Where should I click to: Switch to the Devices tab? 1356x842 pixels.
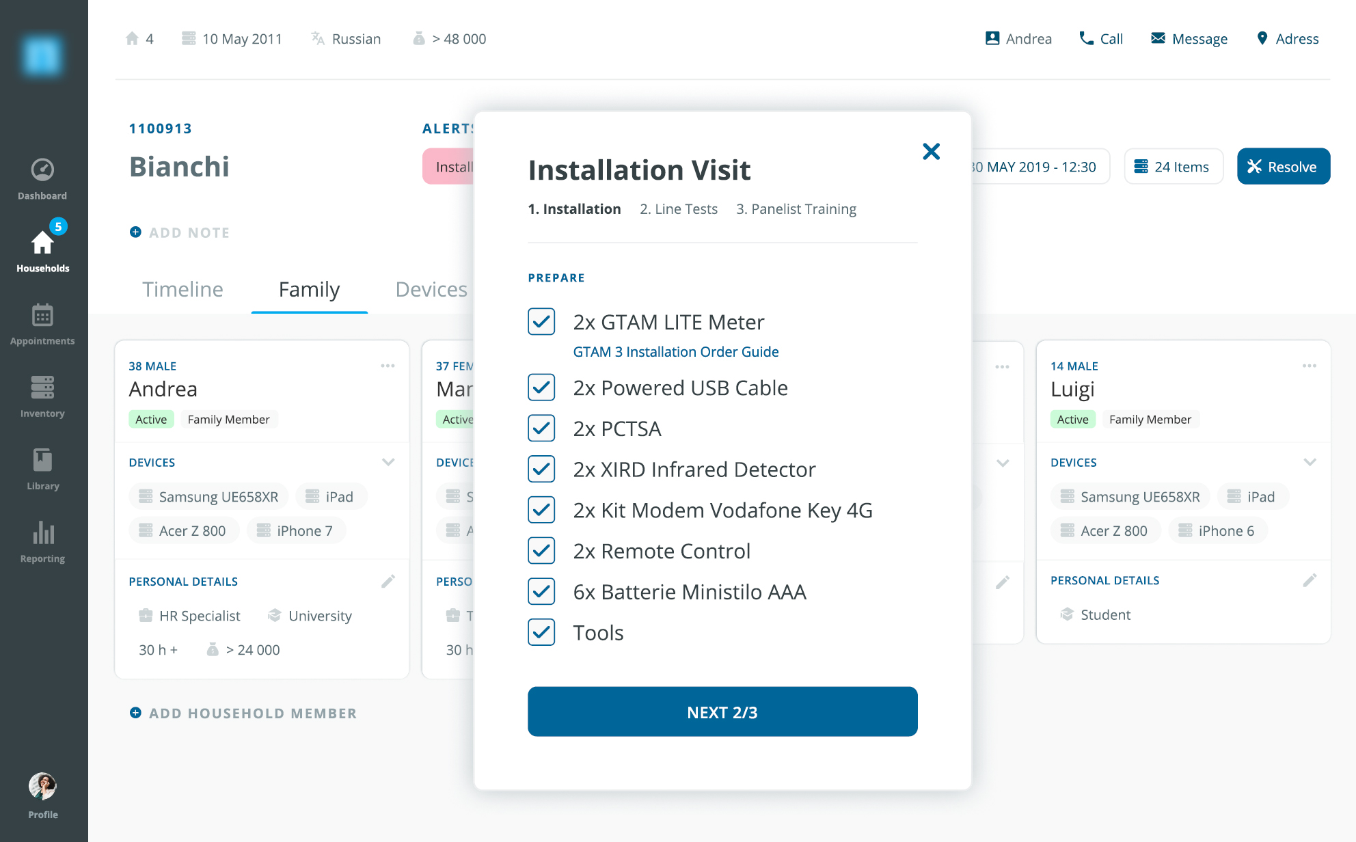(431, 289)
